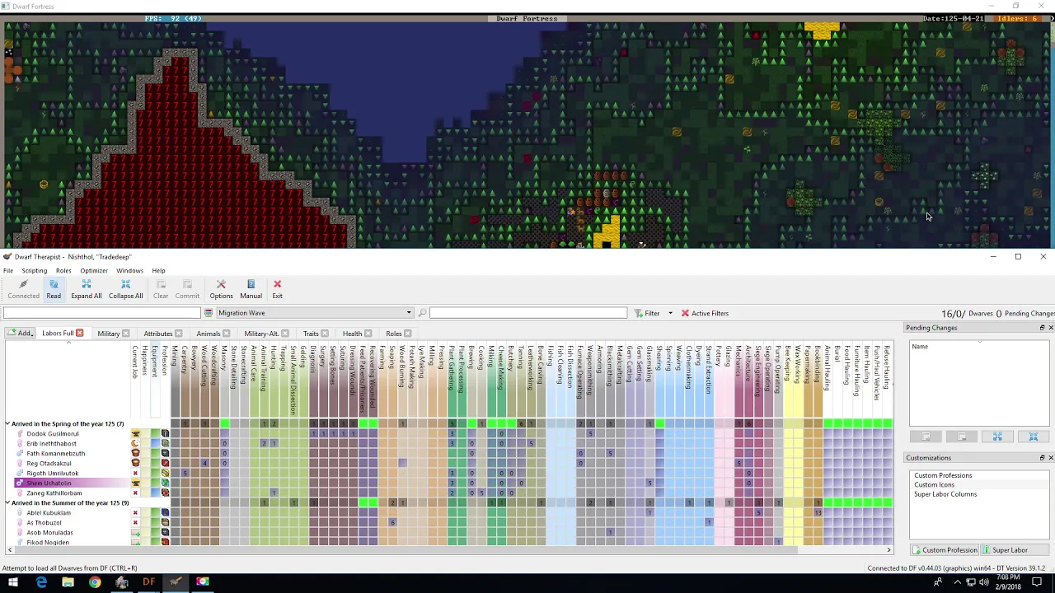Open Options from the toolbar

[x=221, y=284]
